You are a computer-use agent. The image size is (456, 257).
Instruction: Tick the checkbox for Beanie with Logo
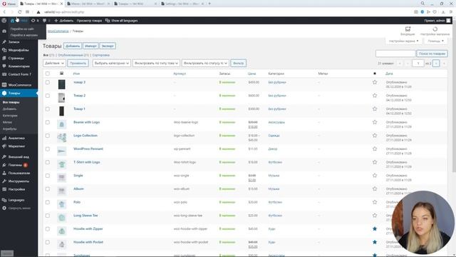[48, 122]
